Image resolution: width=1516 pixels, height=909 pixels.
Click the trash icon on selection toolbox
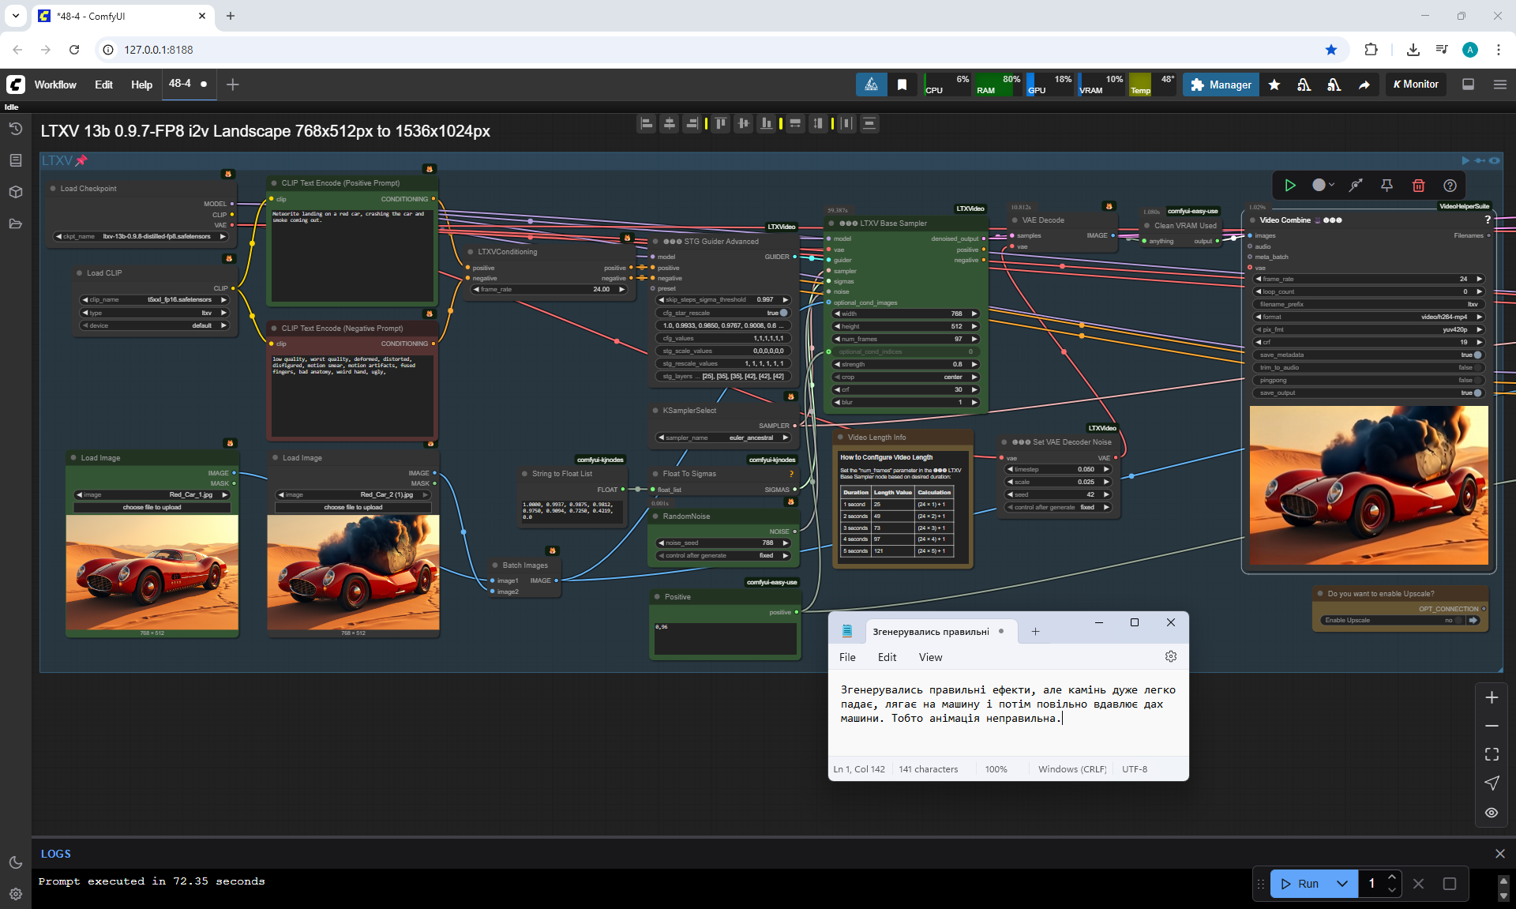[1418, 186]
